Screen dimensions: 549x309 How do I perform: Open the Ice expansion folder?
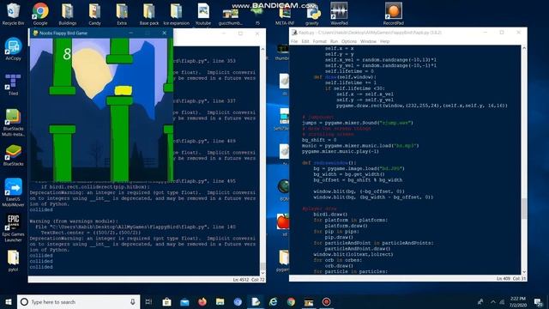click(x=176, y=14)
